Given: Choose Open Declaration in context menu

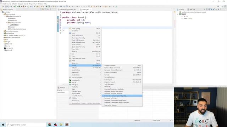Looking at the screenshot, I should tap(85, 36).
